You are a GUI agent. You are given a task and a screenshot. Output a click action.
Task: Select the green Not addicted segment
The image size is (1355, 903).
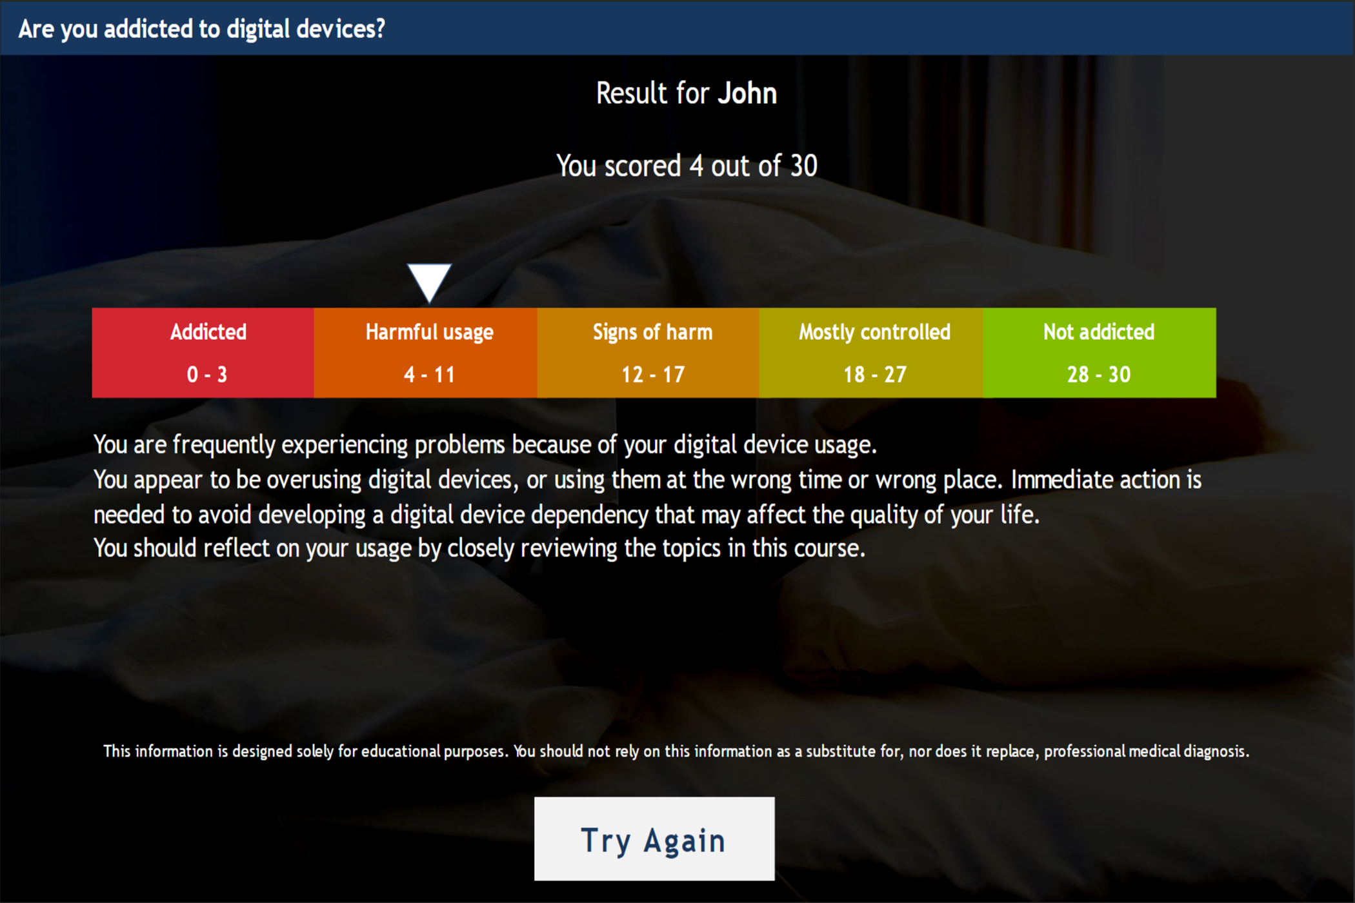(x=1099, y=353)
